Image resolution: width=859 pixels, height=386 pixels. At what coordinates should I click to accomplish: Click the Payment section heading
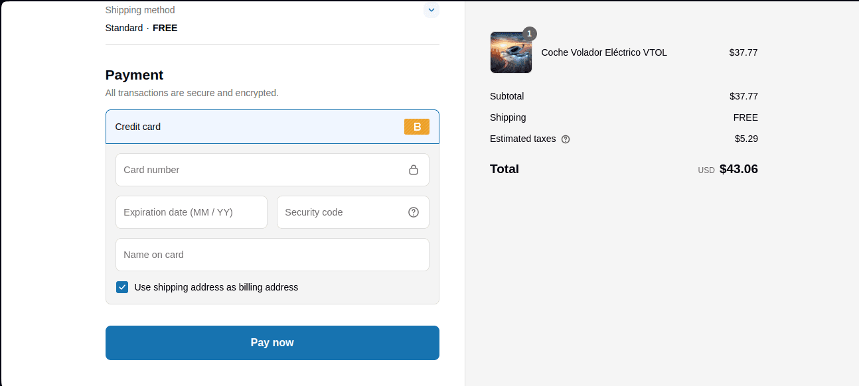(134, 75)
